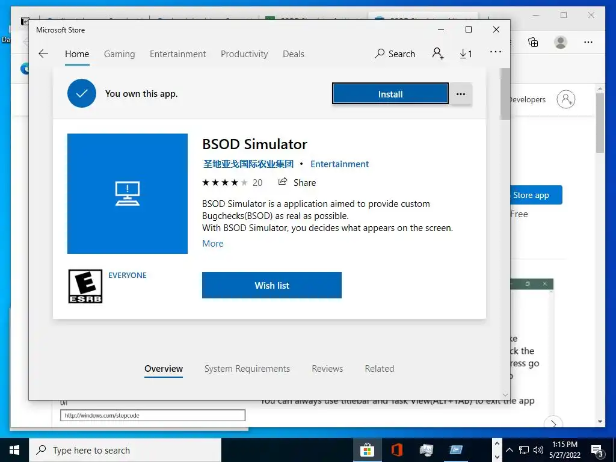Open the Entertainment tab in Store

177,54
